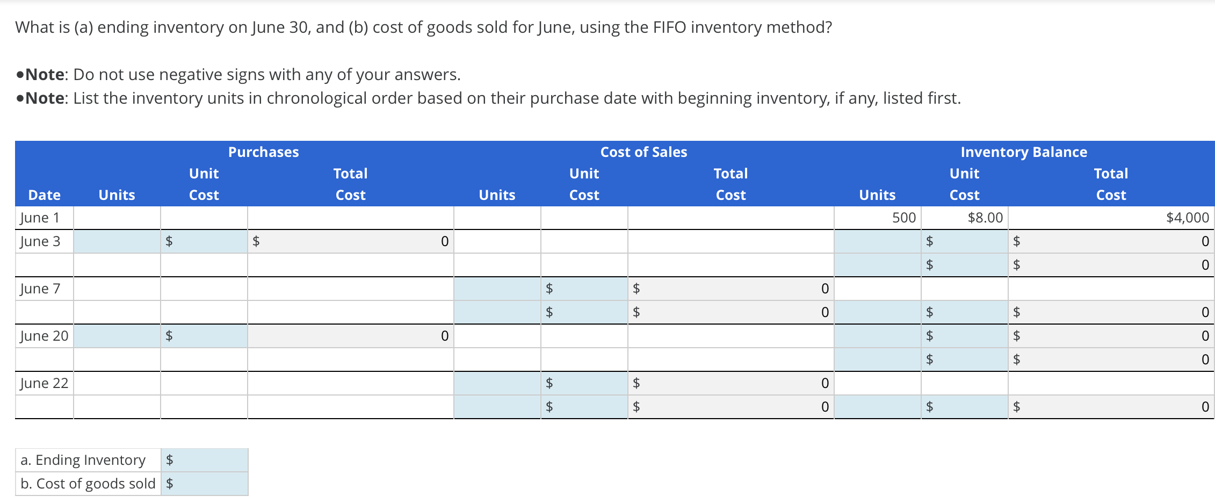Viewport: 1215px width, 503px height.
Task: Select June 20 Inventory Balance Units cell
Action: point(877,336)
